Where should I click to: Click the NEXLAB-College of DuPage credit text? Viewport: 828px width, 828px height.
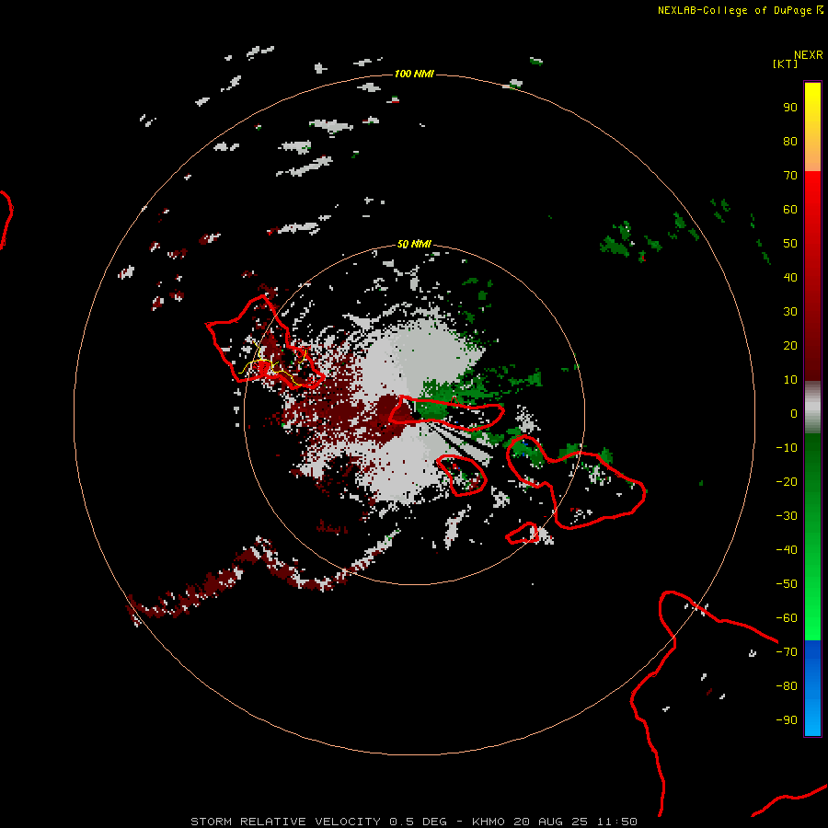point(741,10)
